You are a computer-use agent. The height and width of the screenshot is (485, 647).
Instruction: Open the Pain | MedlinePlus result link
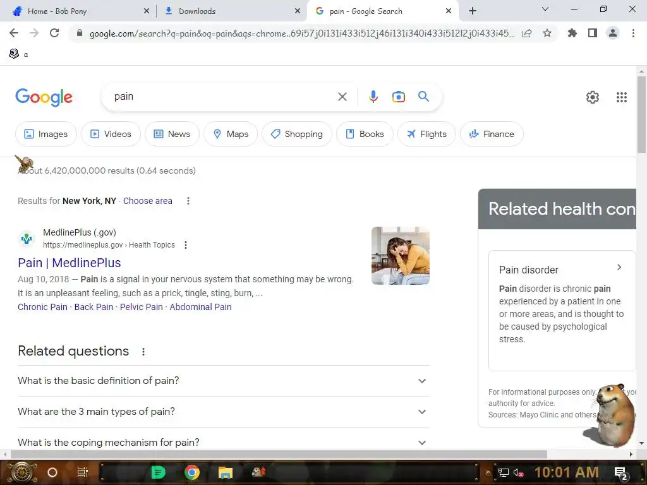70,263
